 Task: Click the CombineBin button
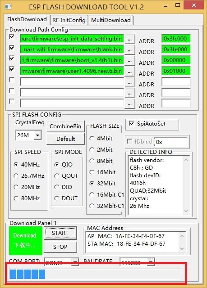(65, 126)
